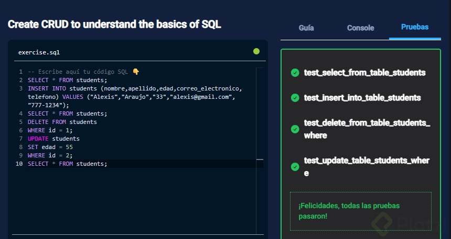Place cursor on line 10 SELECT statement
Viewport: 451px width, 239px height.
(x=67, y=164)
